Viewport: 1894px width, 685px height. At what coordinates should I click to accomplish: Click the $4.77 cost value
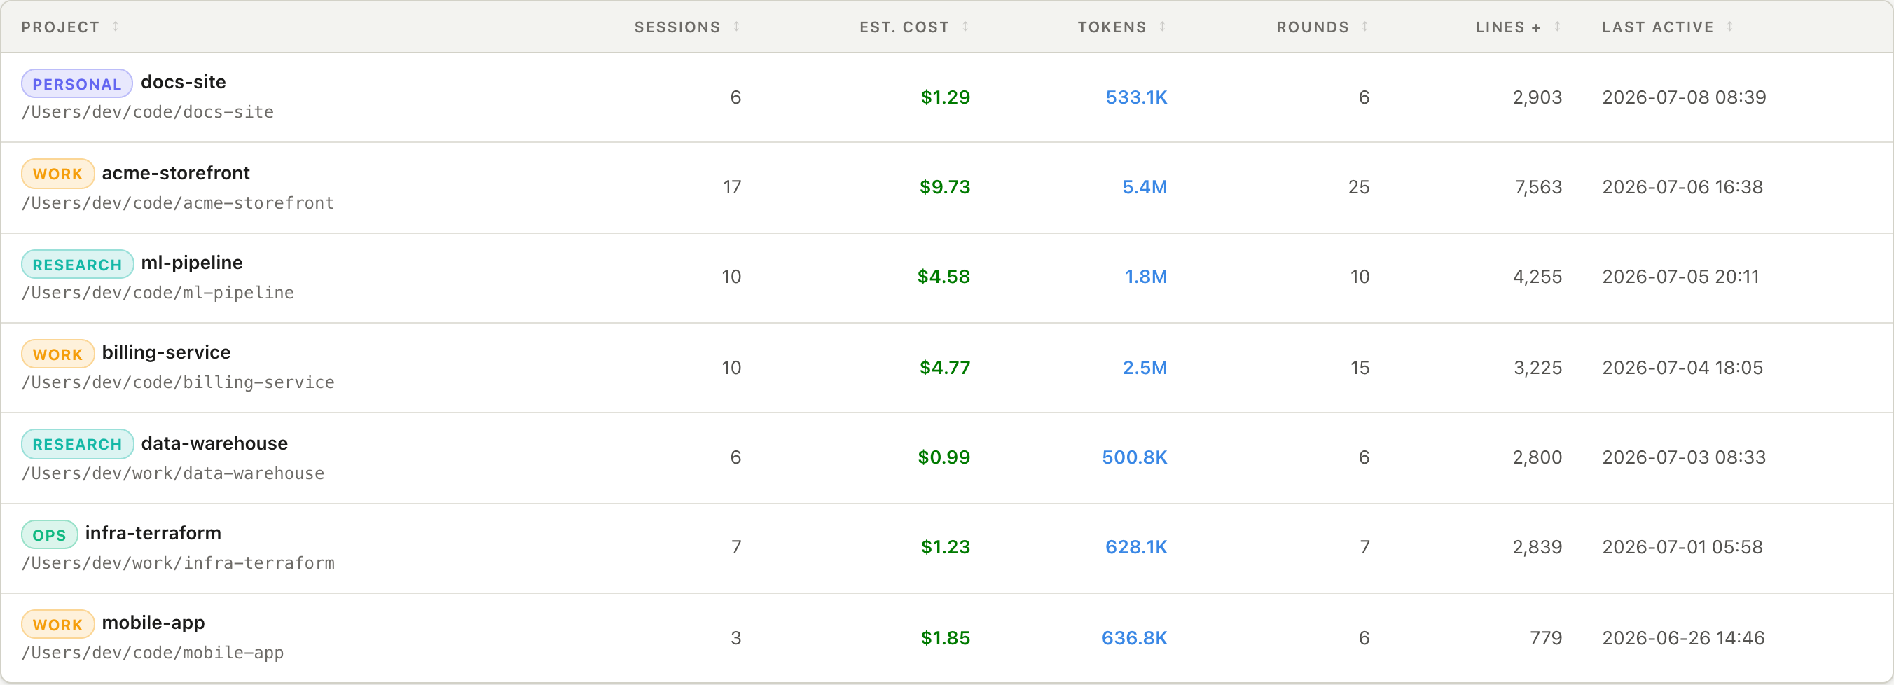[x=945, y=368]
